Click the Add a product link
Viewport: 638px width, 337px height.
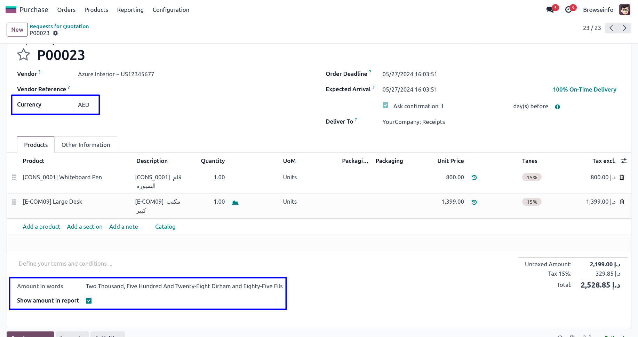[x=41, y=227]
